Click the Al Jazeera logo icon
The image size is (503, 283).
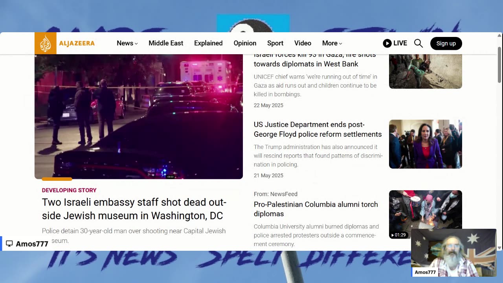click(45, 43)
